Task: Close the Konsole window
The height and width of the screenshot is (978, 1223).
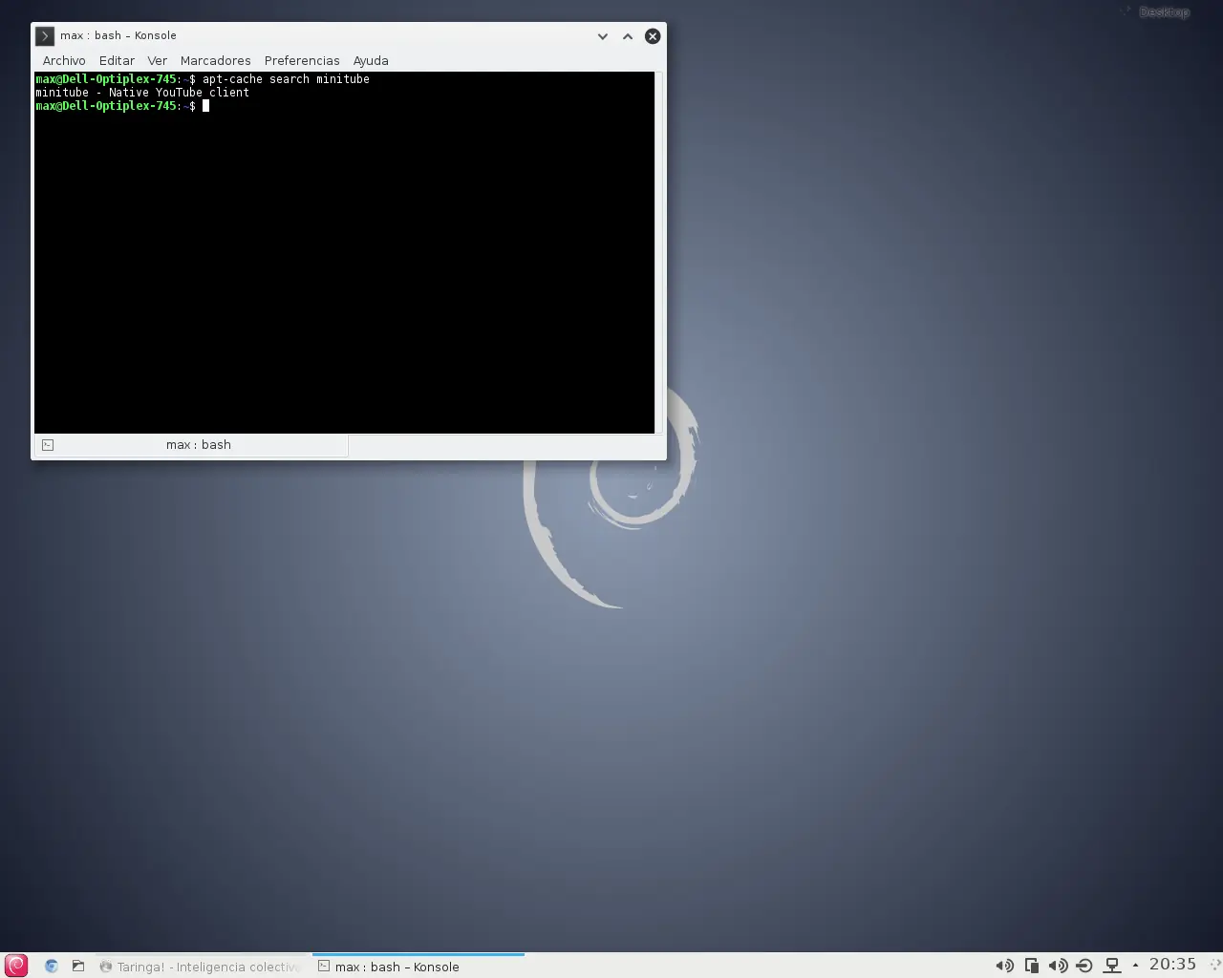Action: (x=653, y=36)
